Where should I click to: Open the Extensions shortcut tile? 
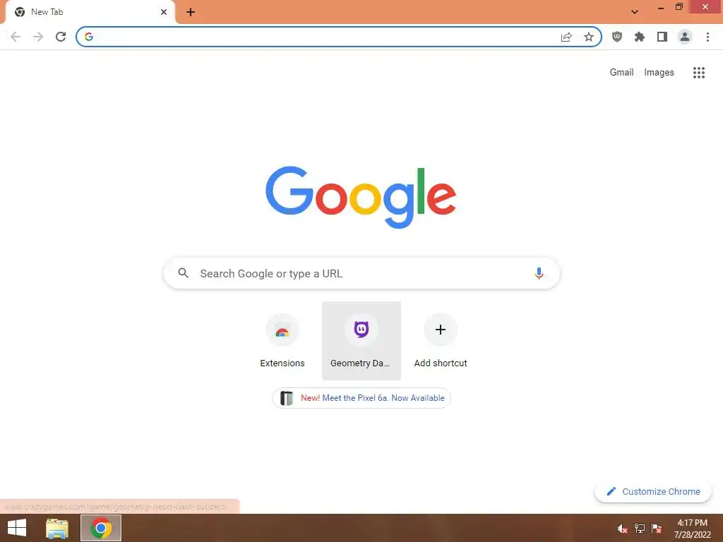click(x=282, y=341)
